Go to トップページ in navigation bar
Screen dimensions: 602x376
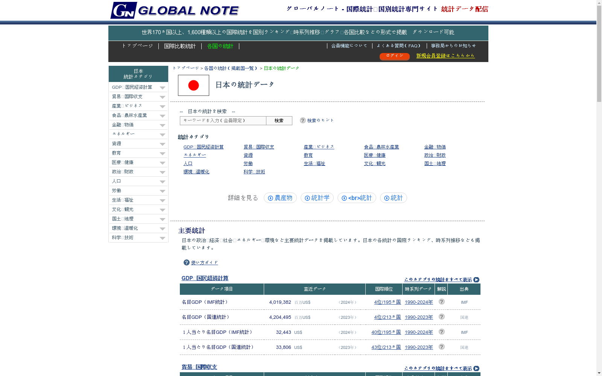point(137,46)
